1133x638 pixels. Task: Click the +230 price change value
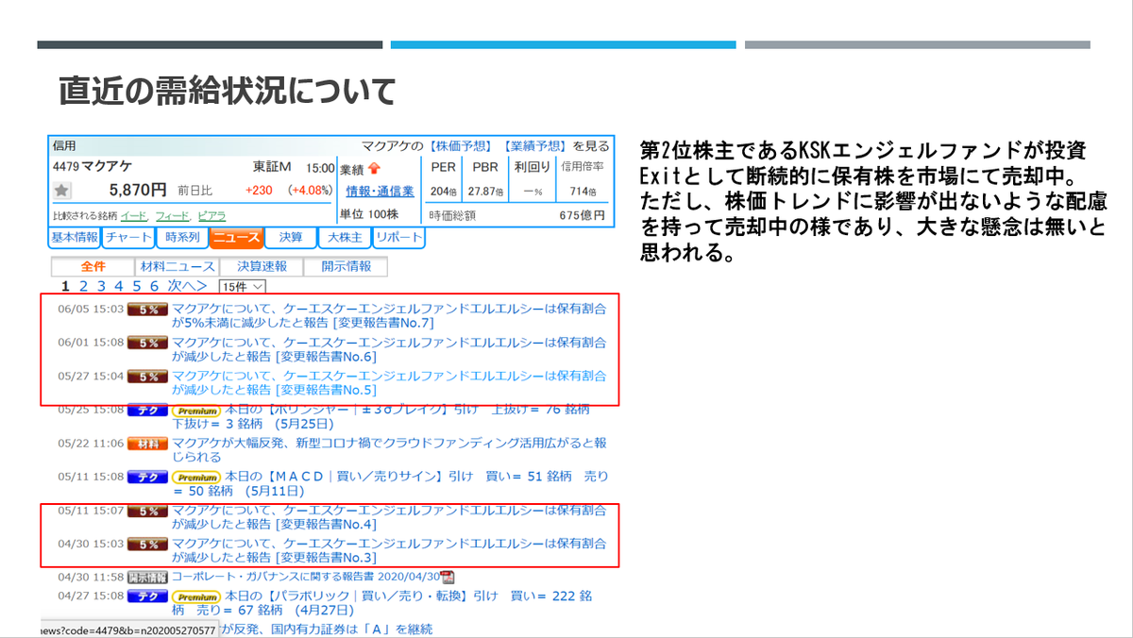coord(259,191)
